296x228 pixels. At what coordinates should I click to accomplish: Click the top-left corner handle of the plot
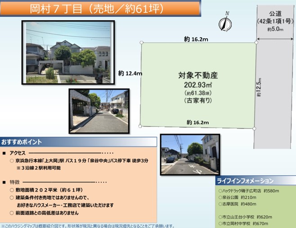(x=141, y=43)
